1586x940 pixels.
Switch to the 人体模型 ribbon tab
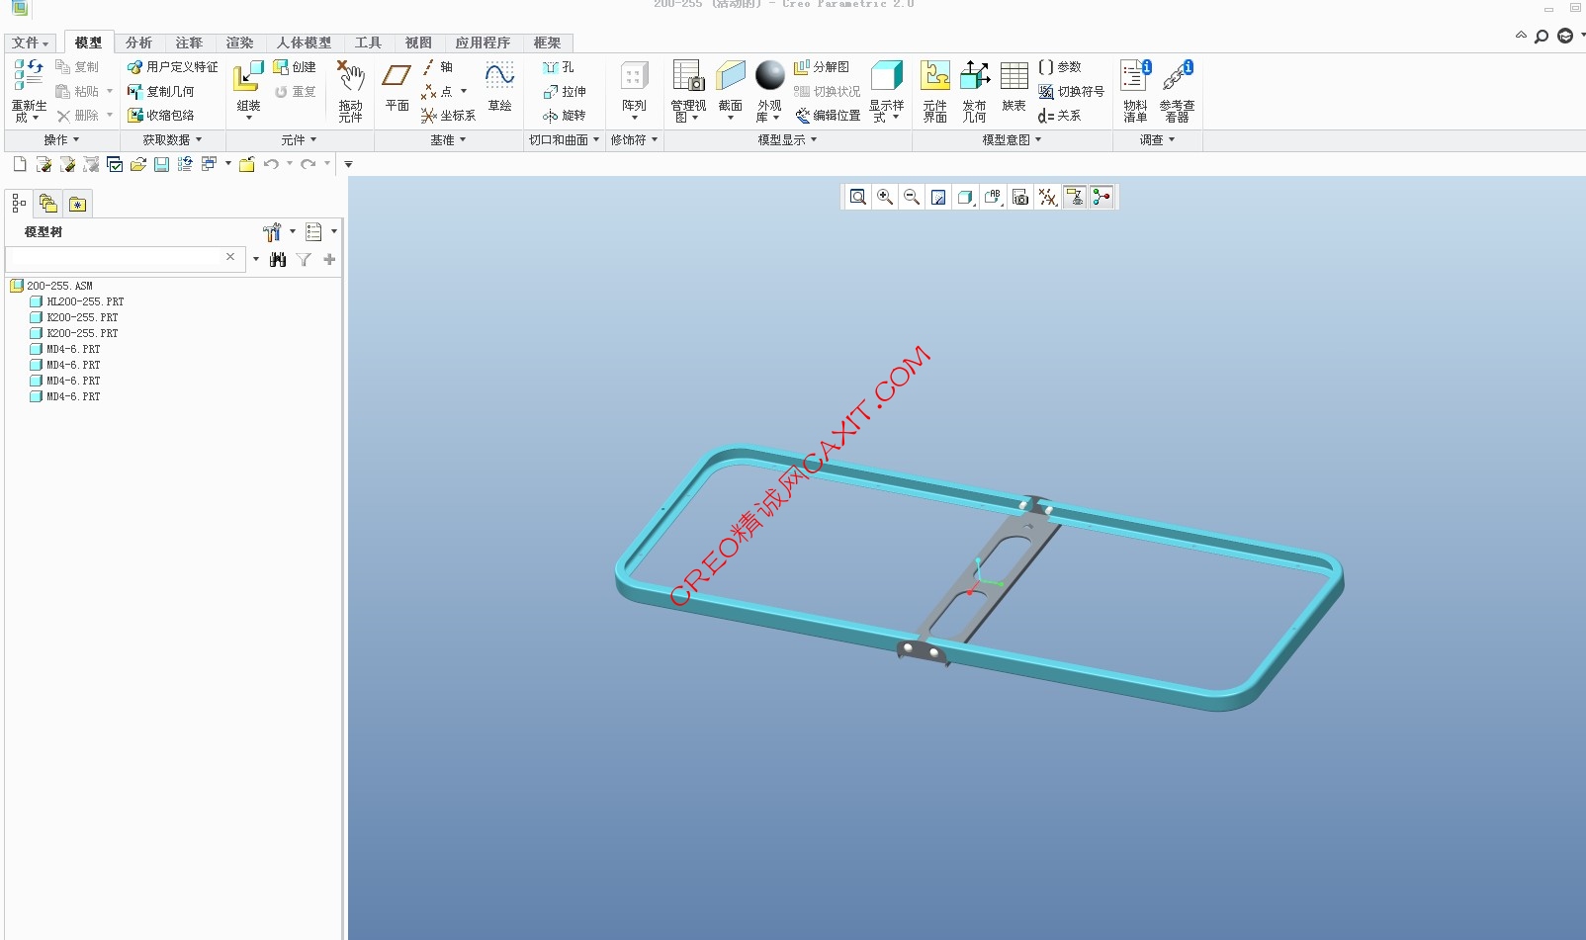pyautogui.click(x=304, y=43)
